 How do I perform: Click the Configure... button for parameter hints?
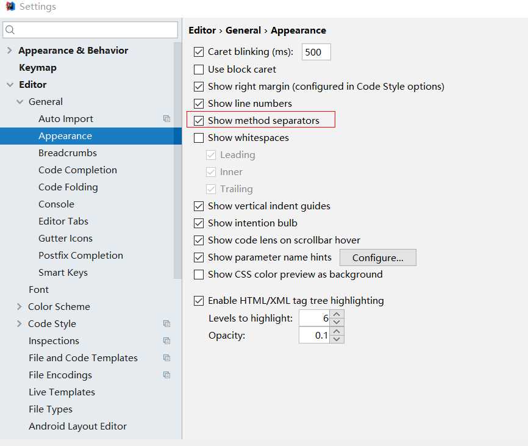click(x=378, y=257)
